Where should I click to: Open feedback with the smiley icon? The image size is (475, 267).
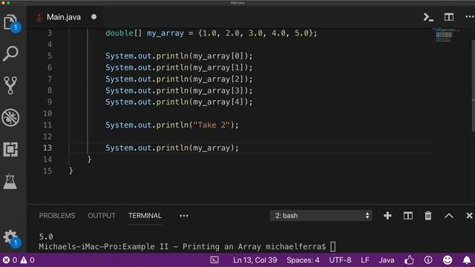coord(448,260)
